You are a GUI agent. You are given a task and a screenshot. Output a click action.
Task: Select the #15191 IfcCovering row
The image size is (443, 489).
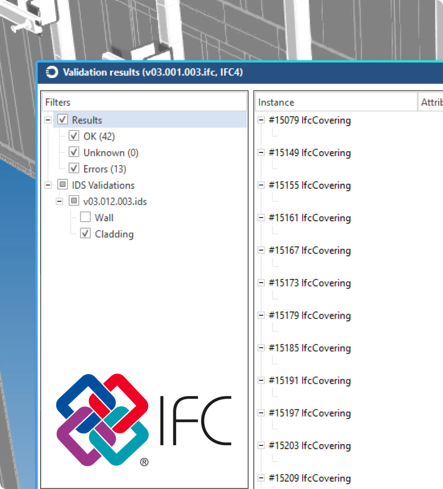point(309,381)
